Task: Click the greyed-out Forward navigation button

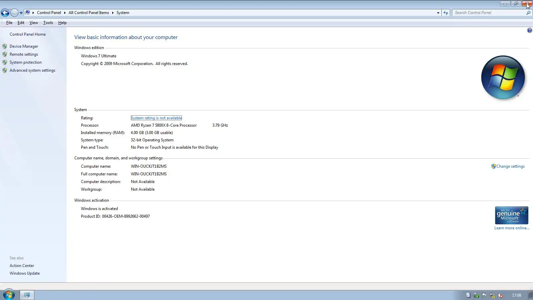Action: (x=14, y=13)
